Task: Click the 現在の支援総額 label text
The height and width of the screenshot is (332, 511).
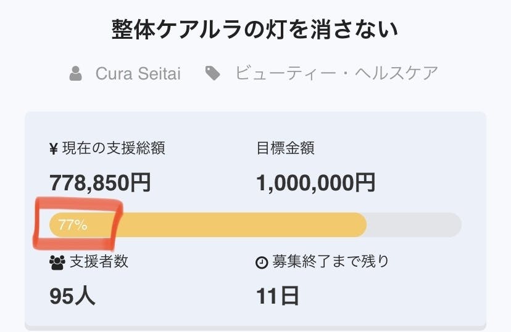Action: [x=114, y=148]
